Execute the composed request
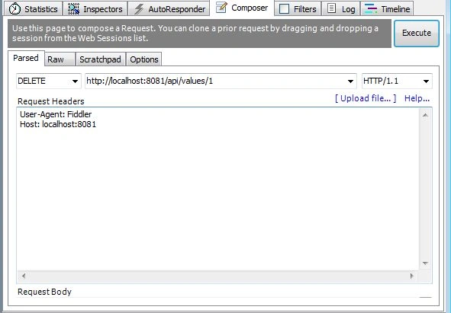This screenshot has height=313, width=451. [x=417, y=33]
